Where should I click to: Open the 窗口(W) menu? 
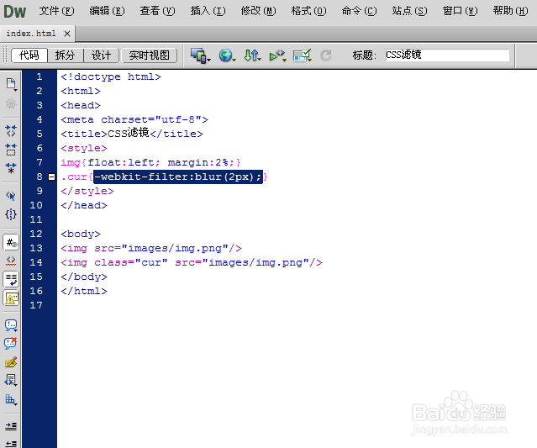[460, 11]
